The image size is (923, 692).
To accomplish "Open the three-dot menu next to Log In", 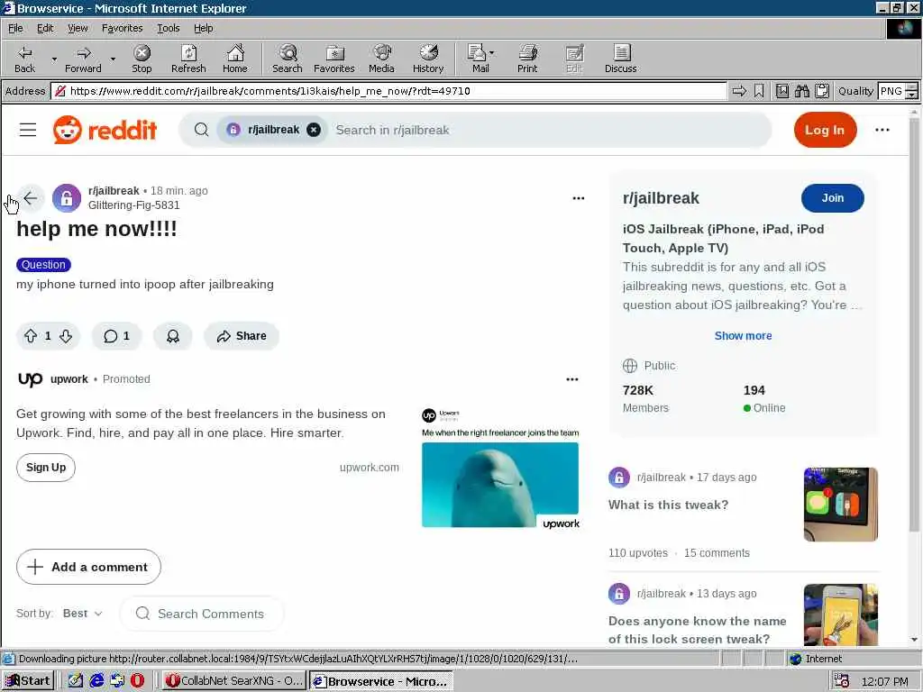I will tap(882, 130).
